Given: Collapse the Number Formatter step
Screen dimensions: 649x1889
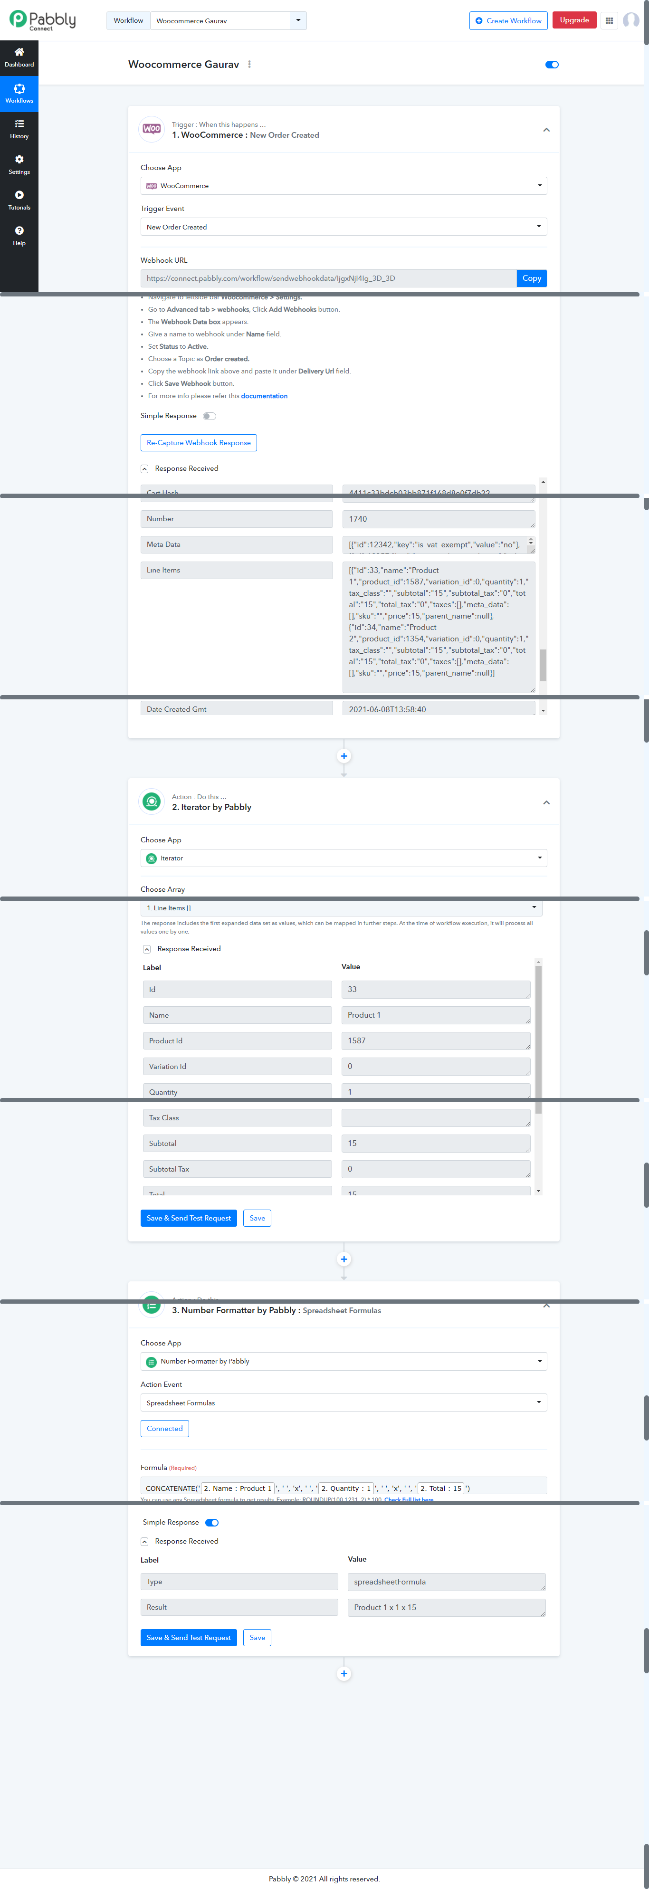Looking at the screenshot, I should tap(546, 1306).
